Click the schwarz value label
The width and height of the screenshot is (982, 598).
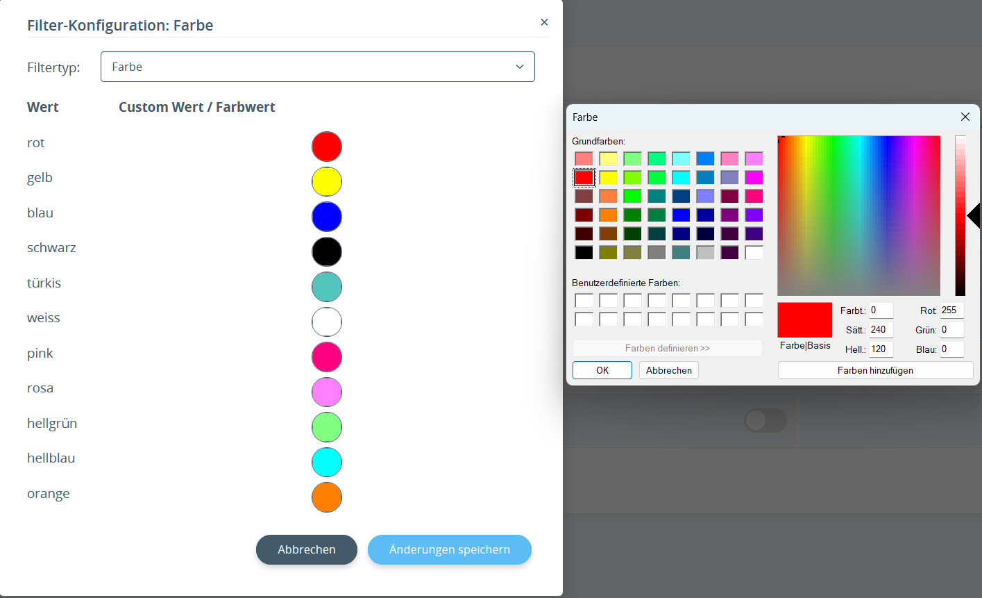coord(52,247)
